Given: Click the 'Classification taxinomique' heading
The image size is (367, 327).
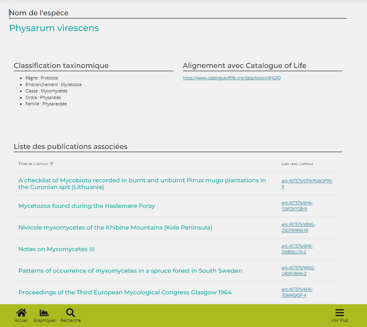Looking at the screenshot, I should 61,66.
